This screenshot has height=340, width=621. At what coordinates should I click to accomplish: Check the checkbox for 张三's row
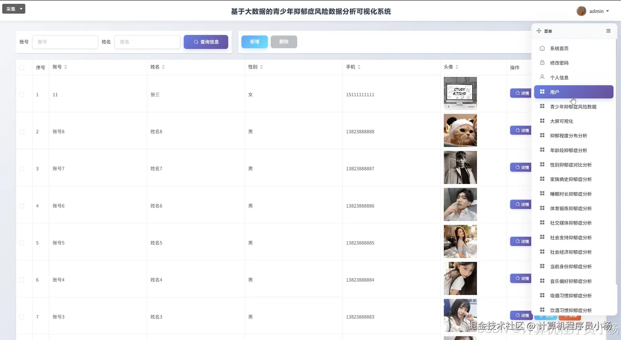coord(22,95)
